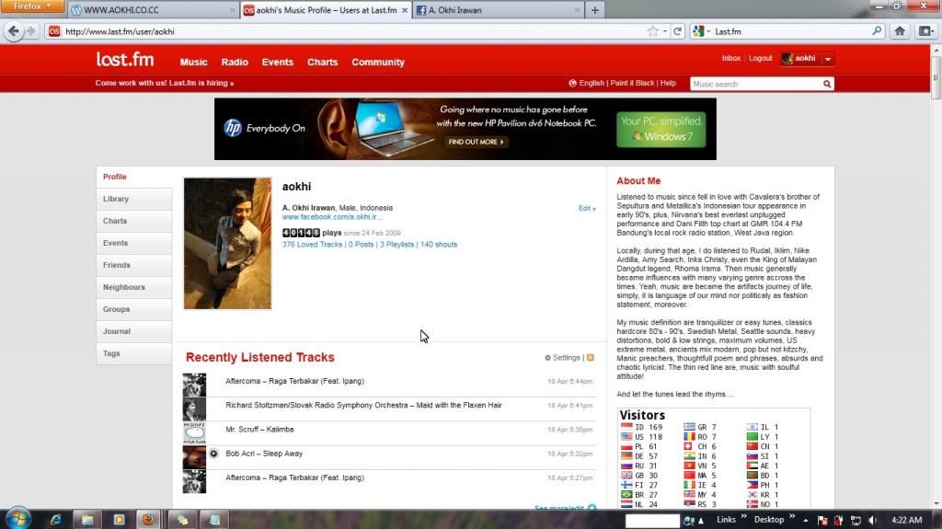Viewport: 942px width, 529px height.
Task: Open the browser Home button
Action: click(900, 31)
